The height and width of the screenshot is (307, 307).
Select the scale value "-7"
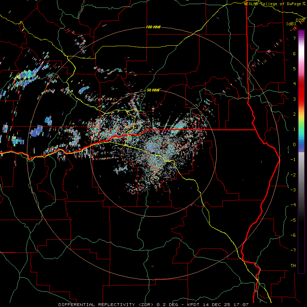[x=293, y=250]
